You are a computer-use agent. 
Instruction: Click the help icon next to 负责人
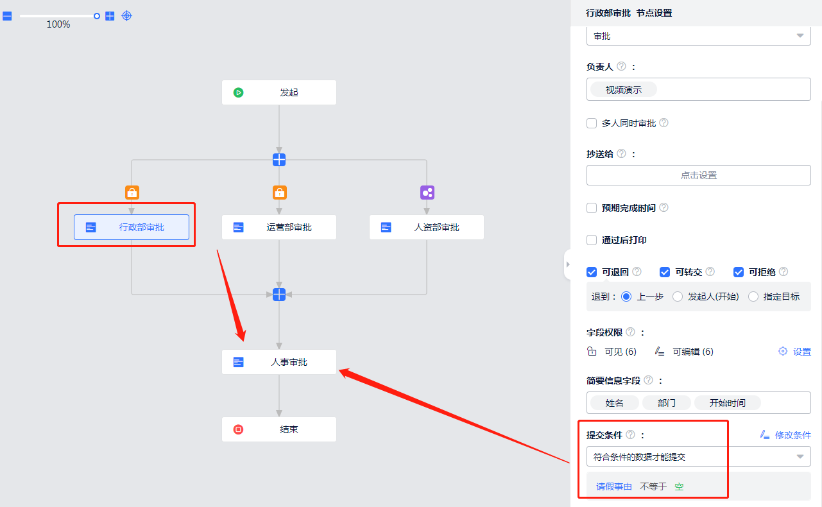[621, 66]
